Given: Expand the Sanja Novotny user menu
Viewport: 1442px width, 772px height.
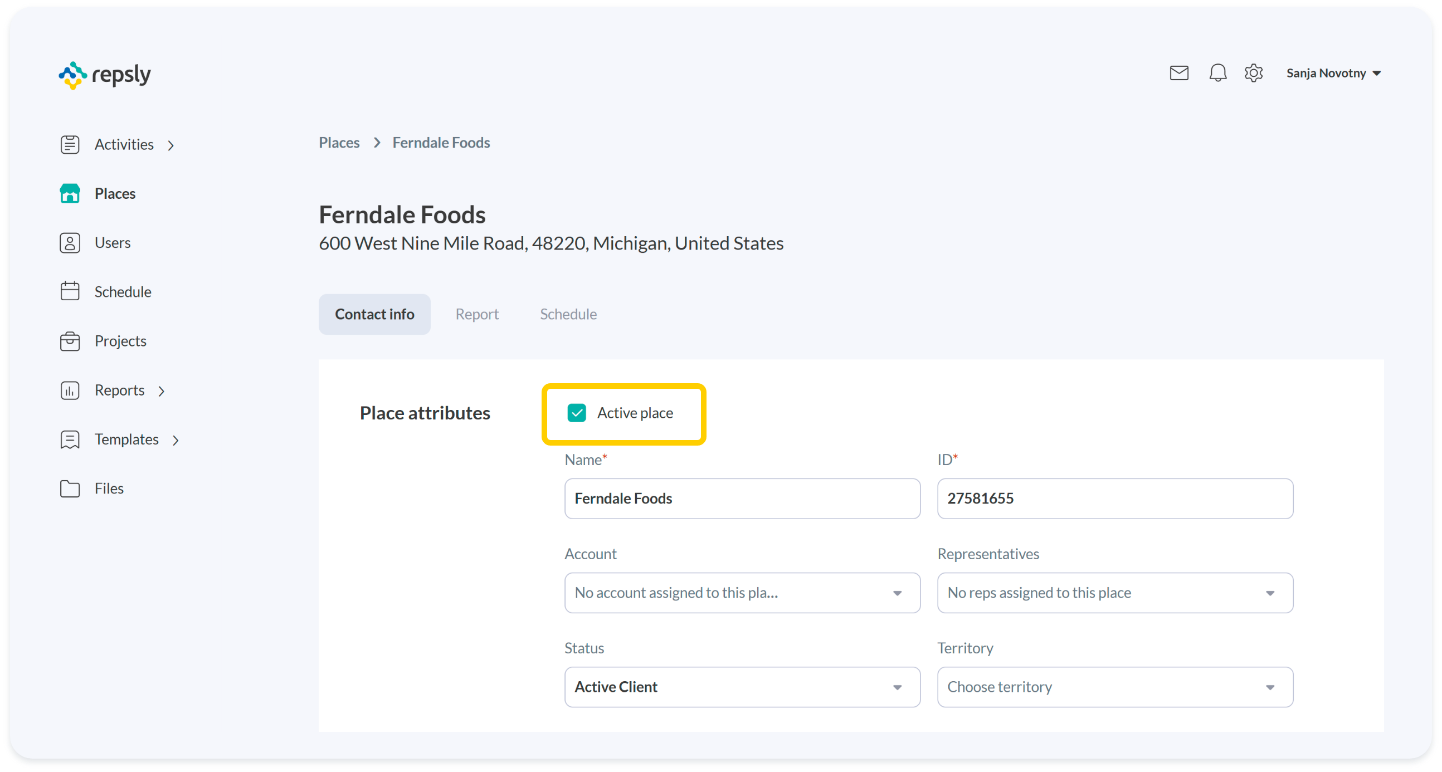Looking at the screenshot, I should pos(1333,74).
